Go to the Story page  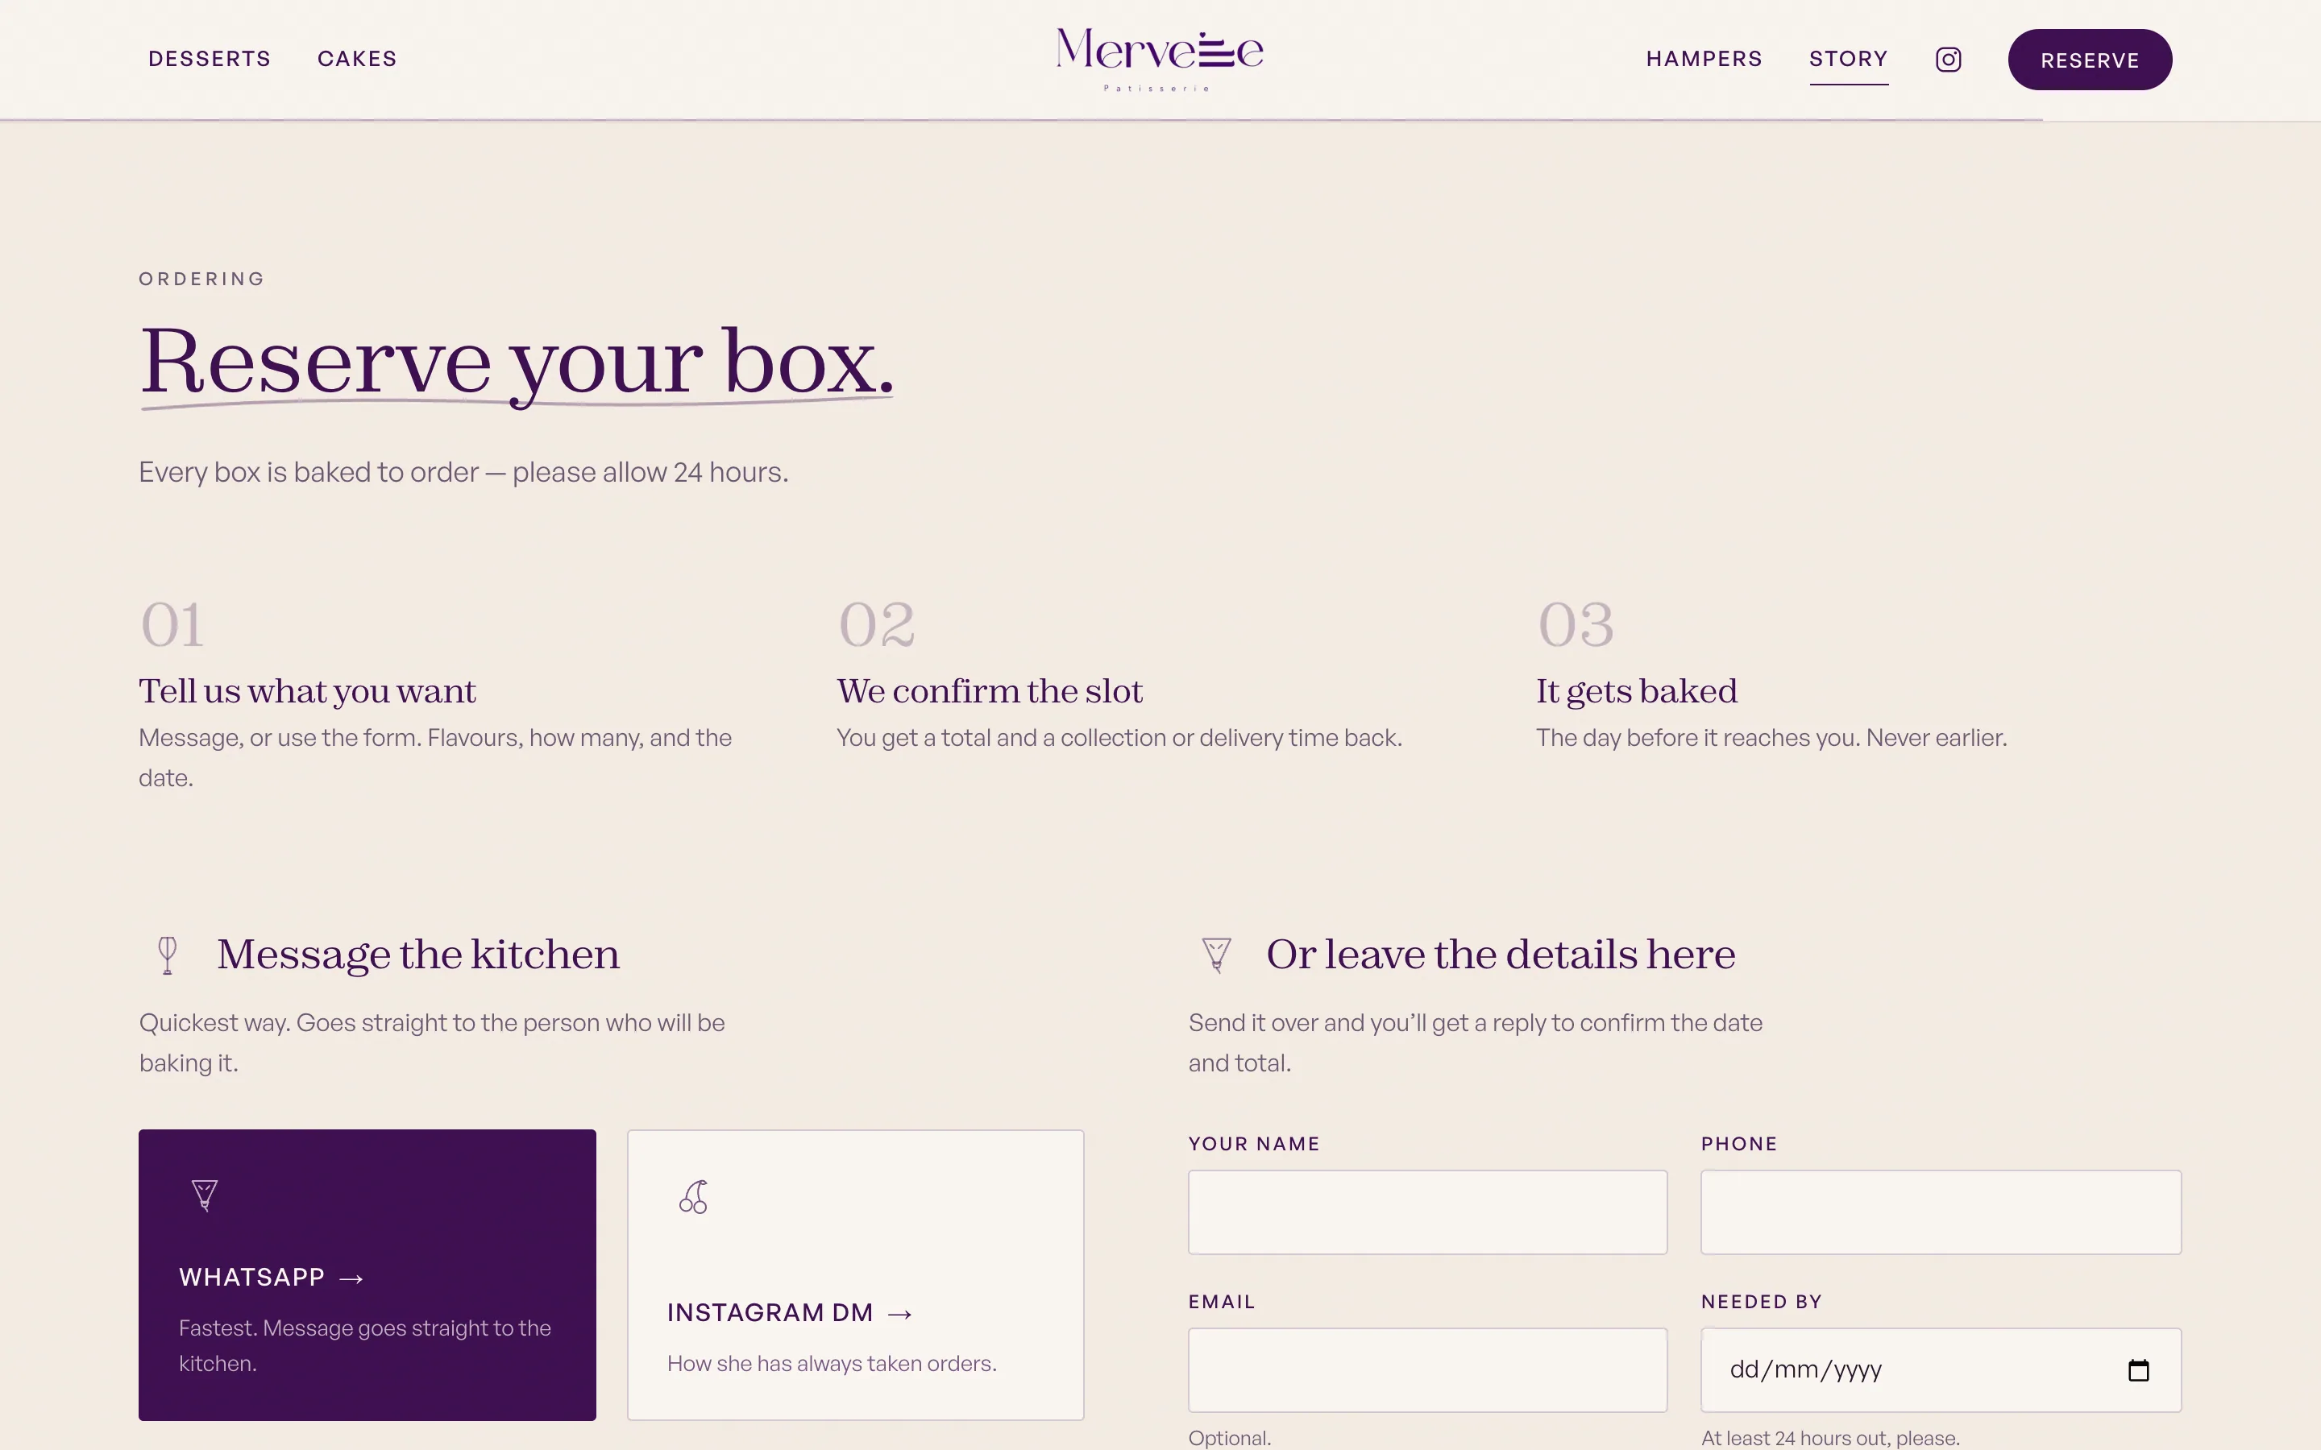1848,59
